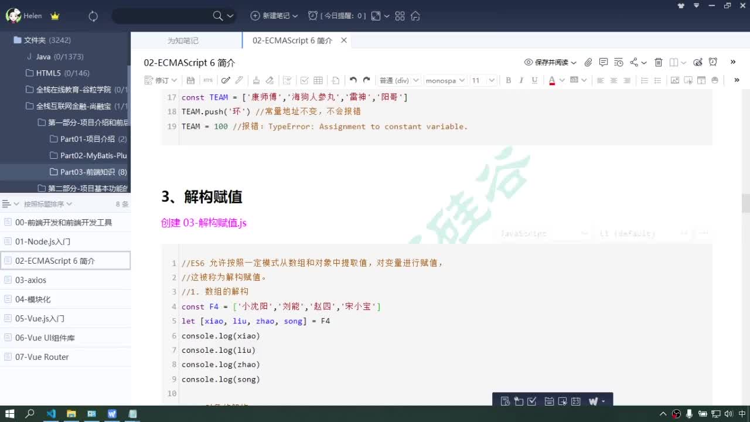
Task: Toggle italic formatting
Action: 521,80
